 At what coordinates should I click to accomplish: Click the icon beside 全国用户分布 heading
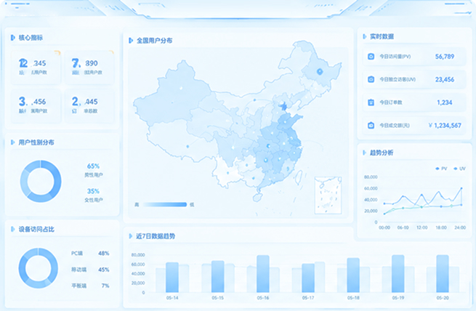[131, 41]
